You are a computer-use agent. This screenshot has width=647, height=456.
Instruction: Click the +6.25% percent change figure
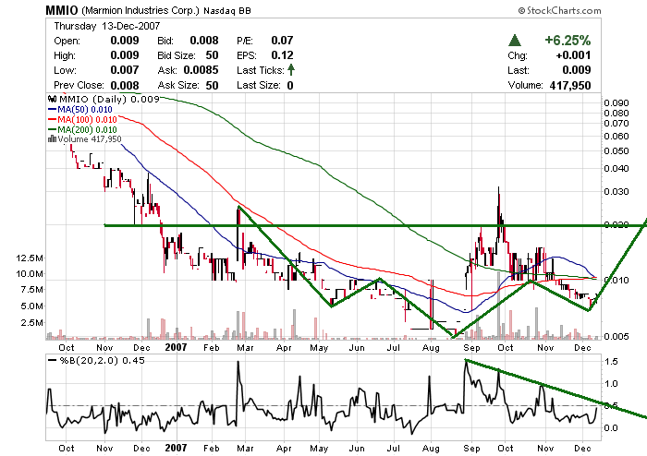pos(568,41)
